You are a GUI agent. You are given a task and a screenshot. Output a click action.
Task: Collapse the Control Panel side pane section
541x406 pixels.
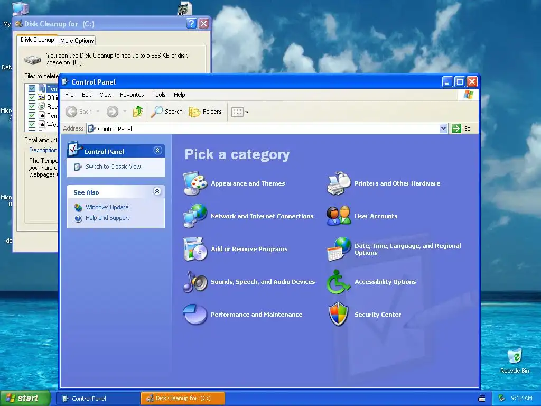pyautogui.click(x=157, y=151)
